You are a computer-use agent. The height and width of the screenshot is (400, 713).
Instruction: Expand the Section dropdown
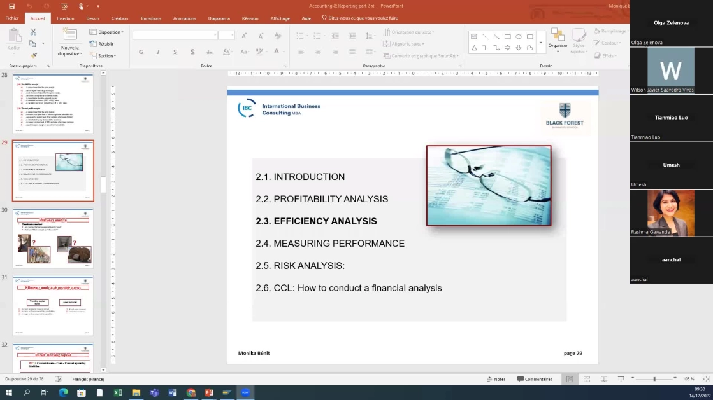tap(104, 56)
